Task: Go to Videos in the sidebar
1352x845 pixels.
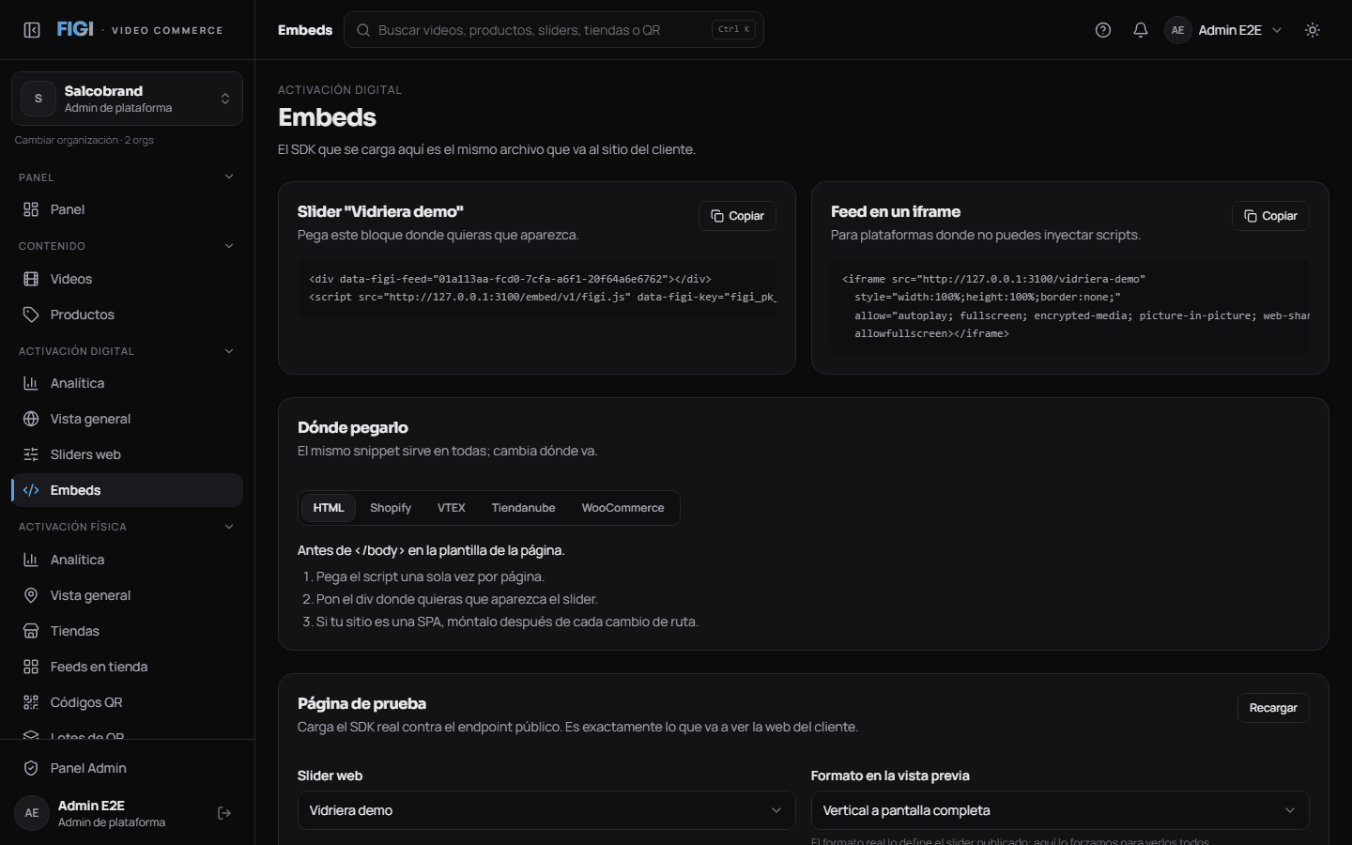Action: 127,279
